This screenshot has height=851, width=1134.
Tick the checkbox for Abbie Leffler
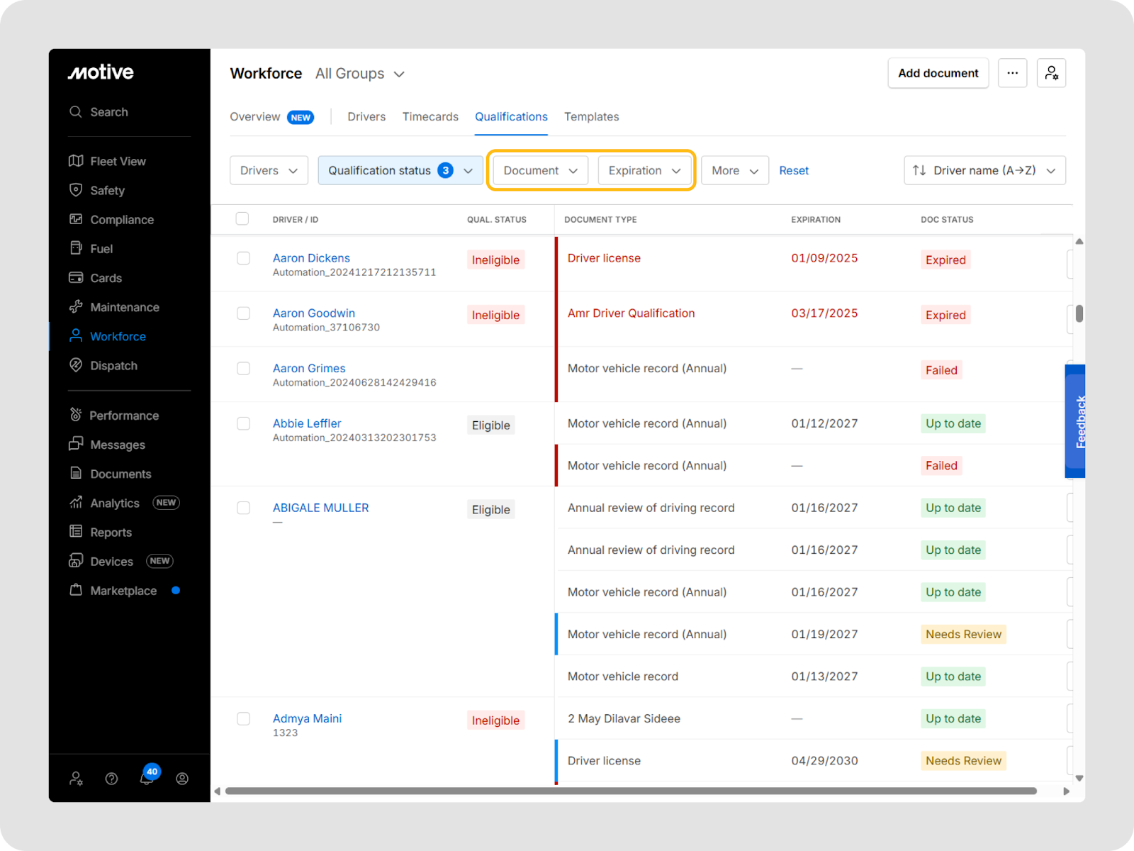(x=243, y=423)
